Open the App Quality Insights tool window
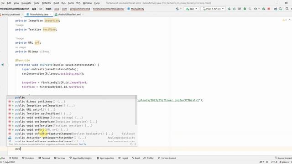The width and height of the screenshot is (292, 164). pyautogui.click(x=80, y=158)
